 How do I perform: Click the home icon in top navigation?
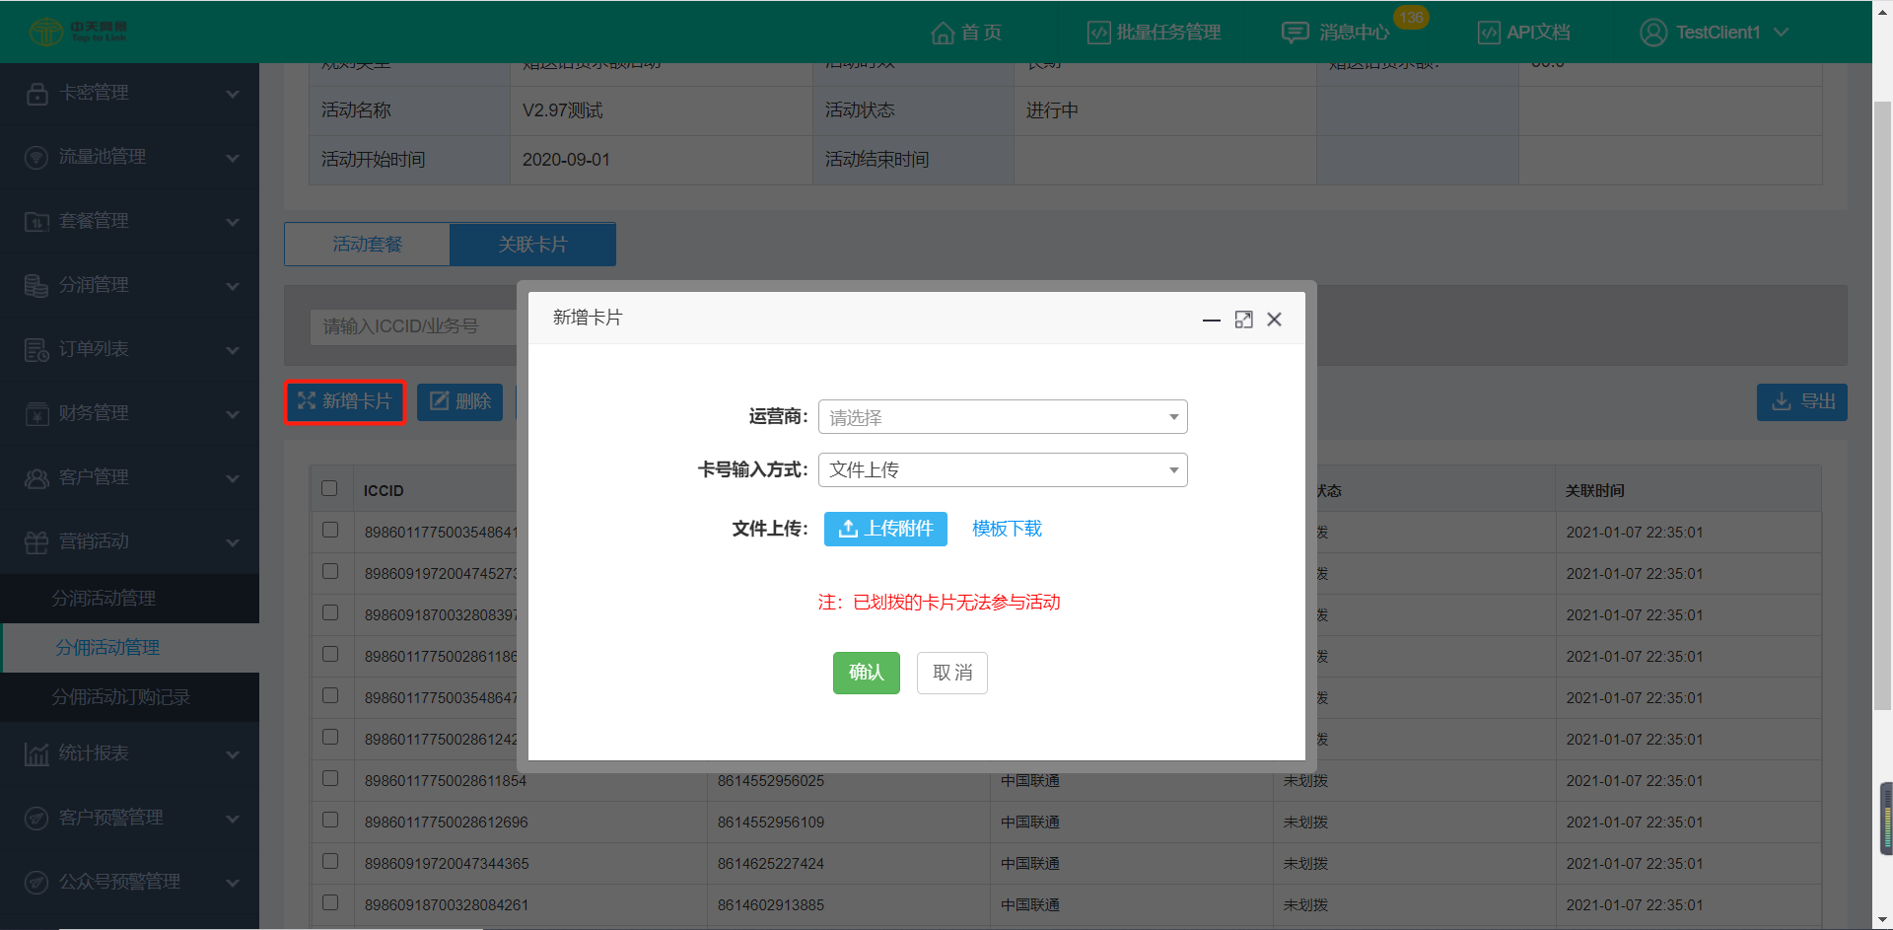(943, 33)
